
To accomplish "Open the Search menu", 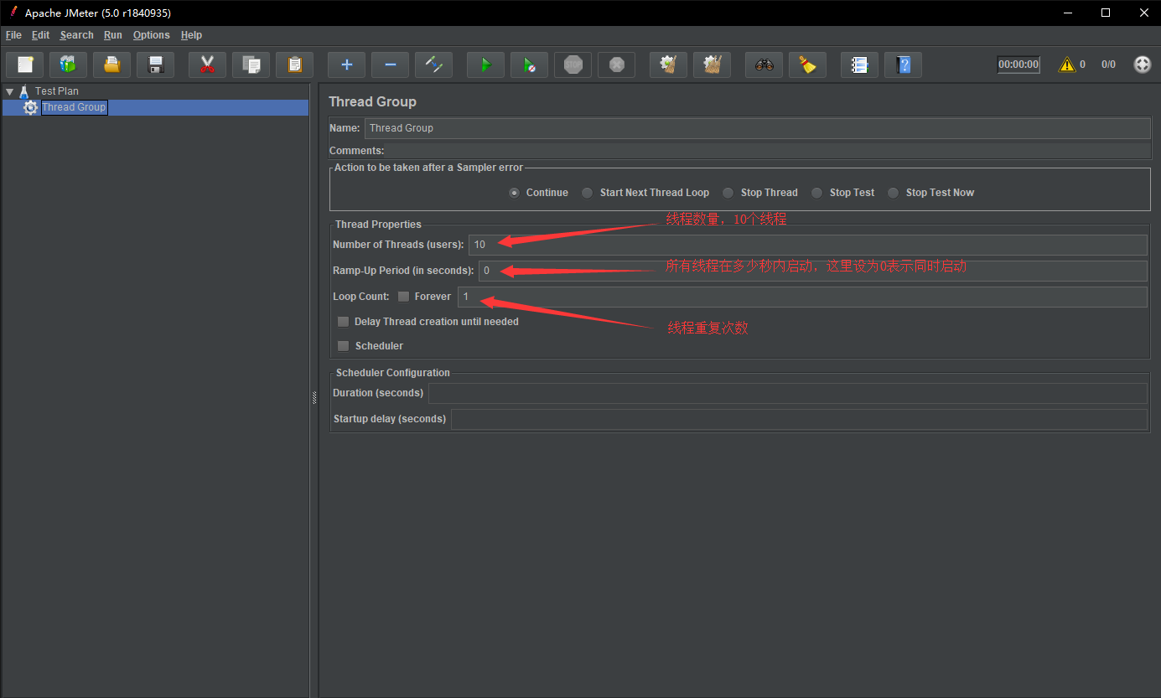I will point(77,35).
